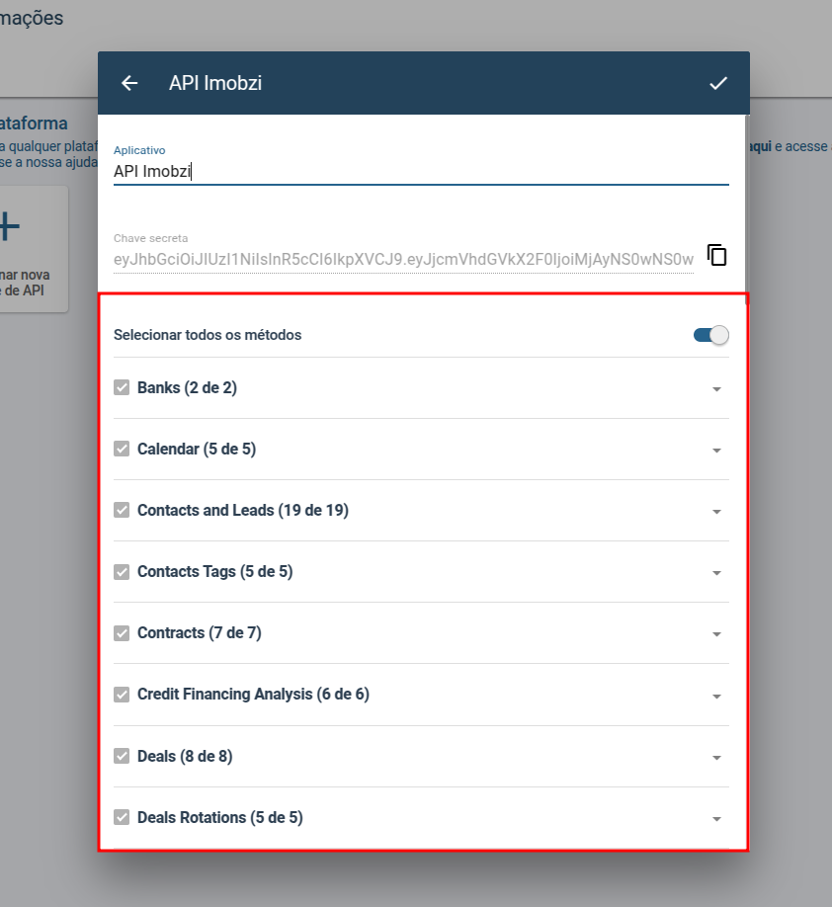Image resolution: width=832 pixels, height=907 pixels.
Task: Expand the Credit Financing Analysis arrow
Action: [716, 697]
